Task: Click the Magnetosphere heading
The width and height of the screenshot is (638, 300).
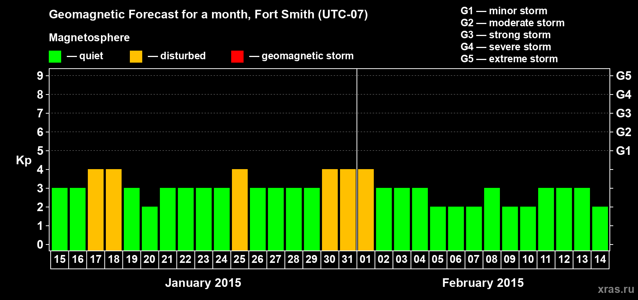Action: click(x=89, y=38)
